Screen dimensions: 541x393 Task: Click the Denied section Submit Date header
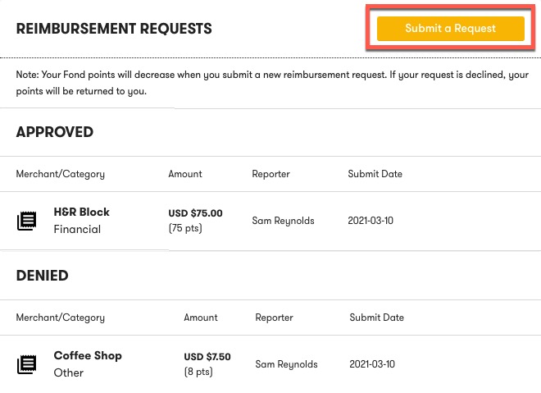377,318
